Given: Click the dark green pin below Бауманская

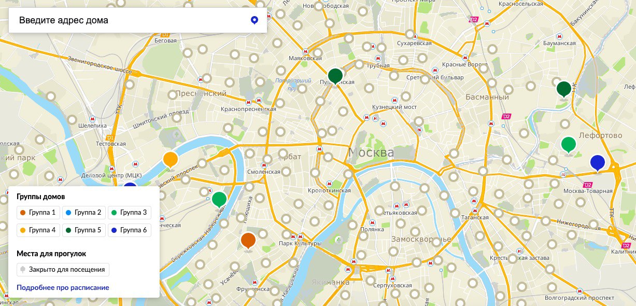Looking at the screenshot, I should (563, 89).
